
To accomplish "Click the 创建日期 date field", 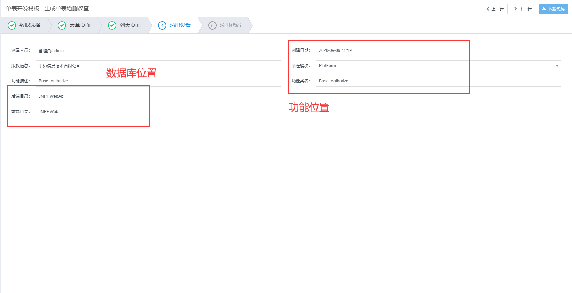I will point(438,50).
